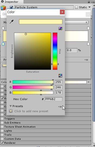Click the Color over Lifetime gradient field
This screenshot has height=147, width=95.
[76, 82]
